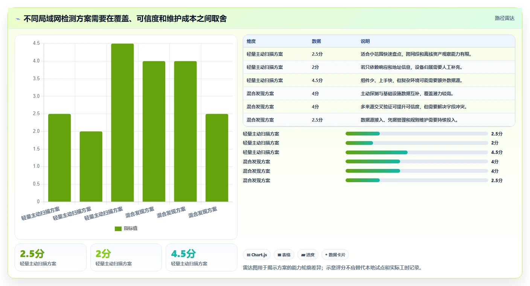
Task: Click the 路径雷达 label in the header
Action: (x=504, y=18)
